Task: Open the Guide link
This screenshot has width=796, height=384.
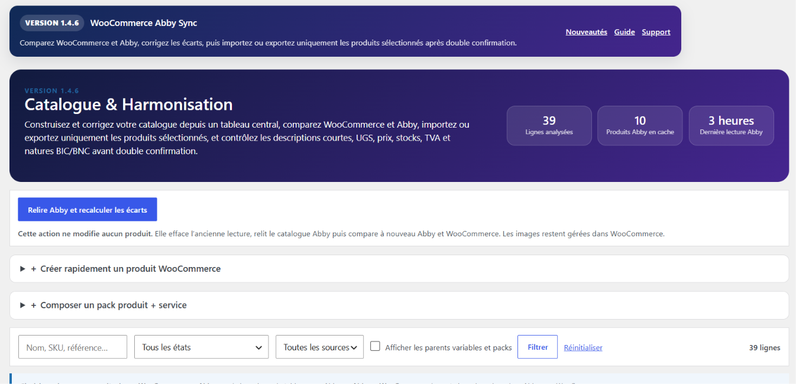Action: pos(624,32)
